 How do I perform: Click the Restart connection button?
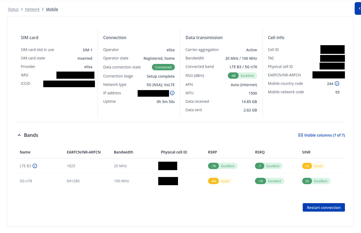[324, 207]
